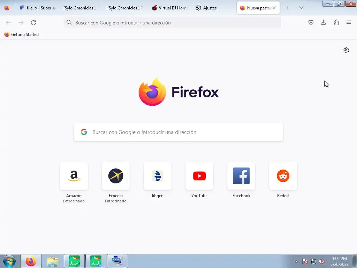The height and width of the screenshot is (268, 357).
Task: Open the Getting Started bookmark
Action: [x=21, y=35]
